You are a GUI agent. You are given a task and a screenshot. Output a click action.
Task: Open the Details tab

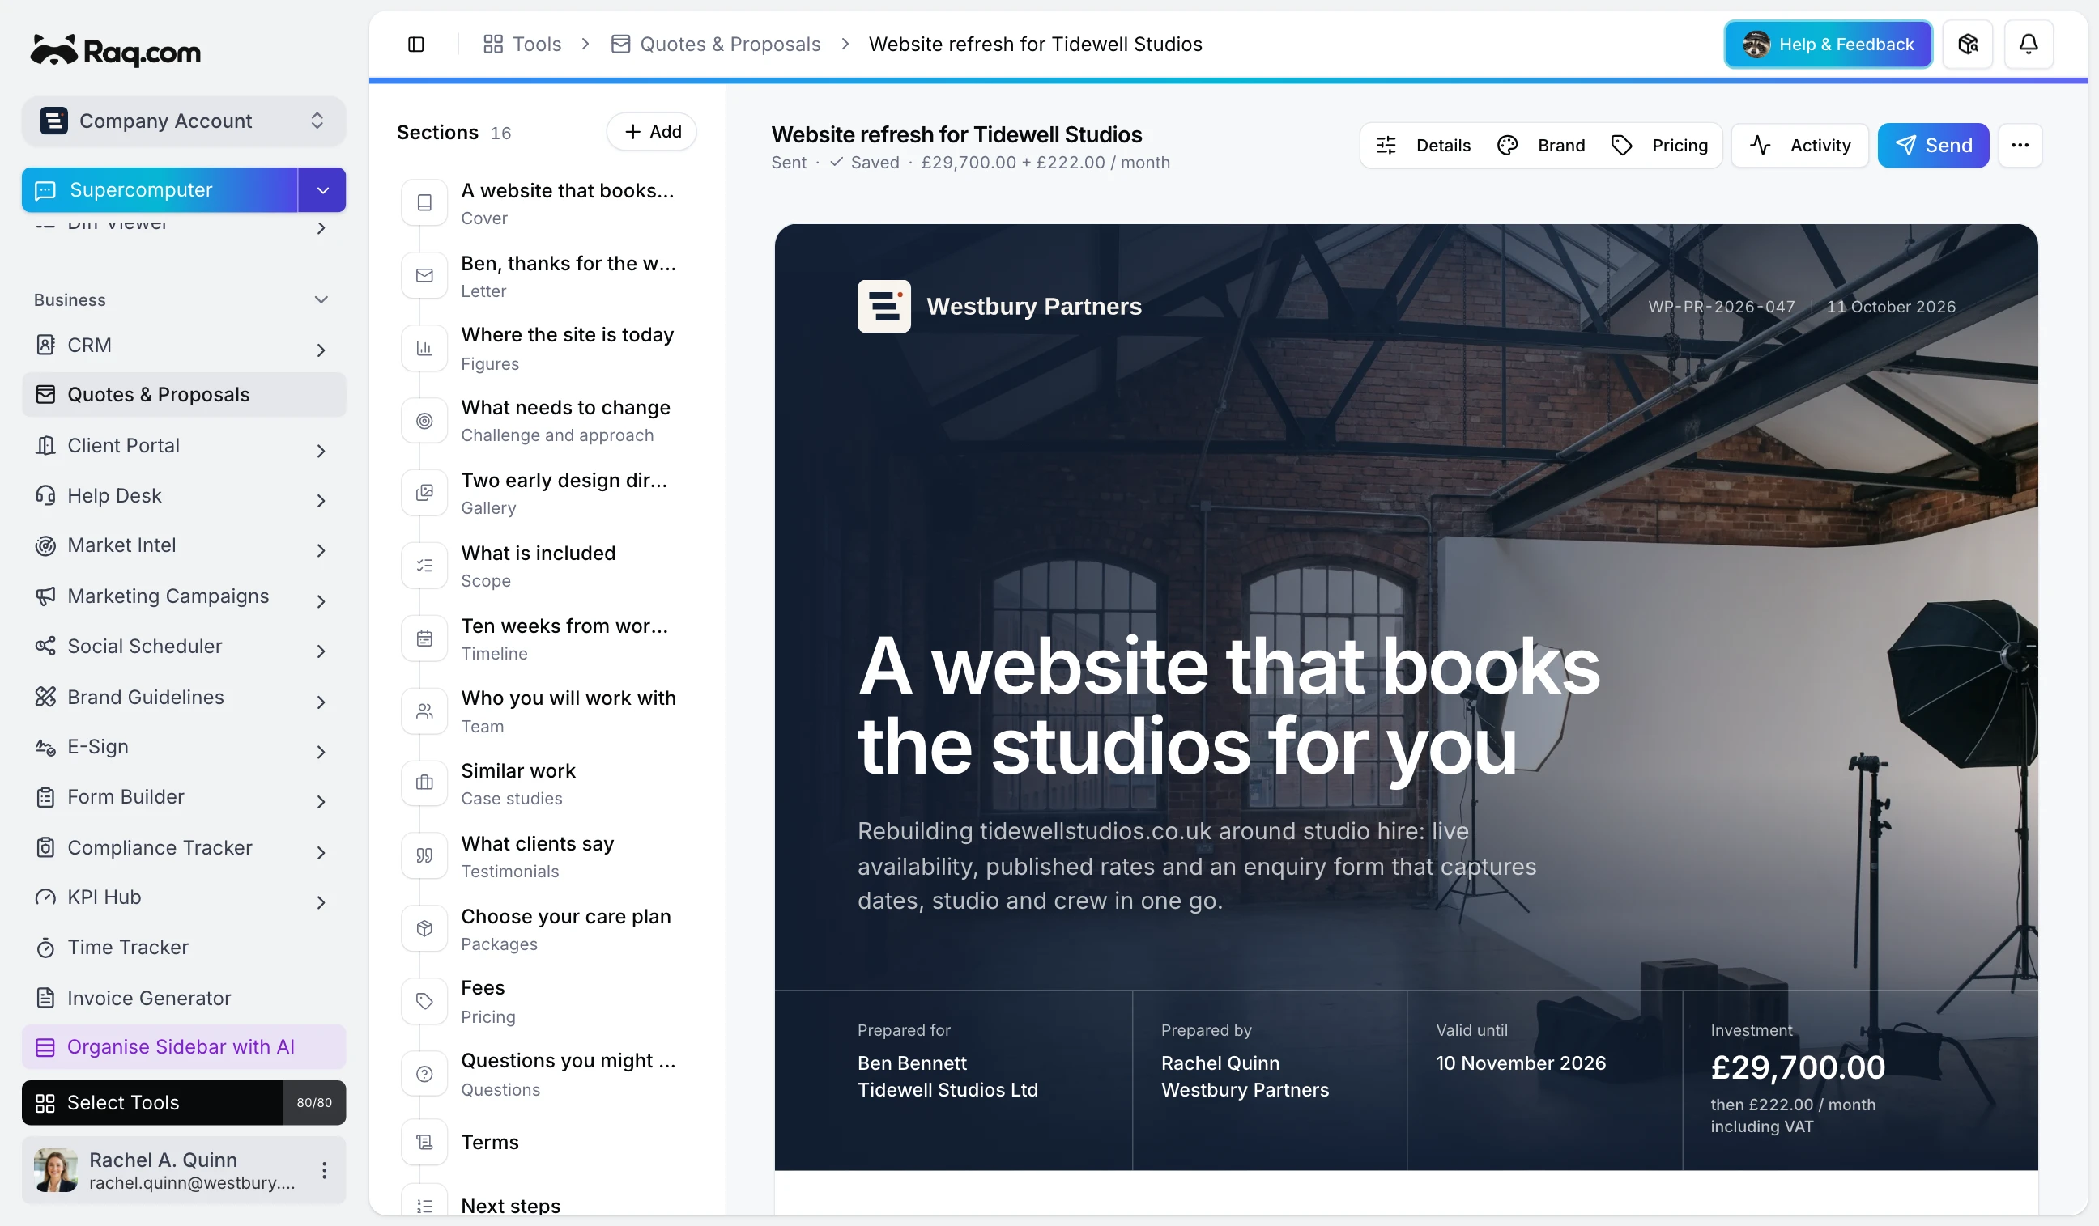pyautogui.click(x=1424, y=146)
